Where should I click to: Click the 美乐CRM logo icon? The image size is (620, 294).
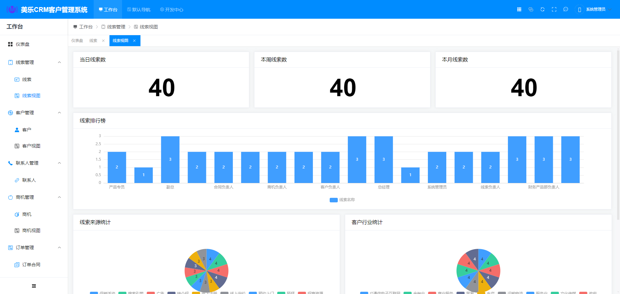12,9
